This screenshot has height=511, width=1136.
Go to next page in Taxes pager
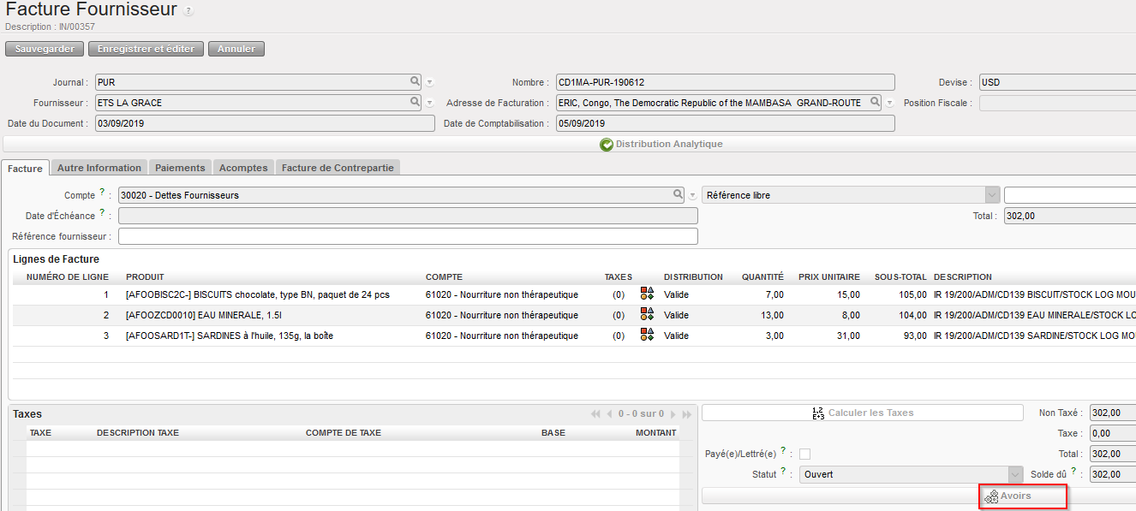[x=673, y=414]
